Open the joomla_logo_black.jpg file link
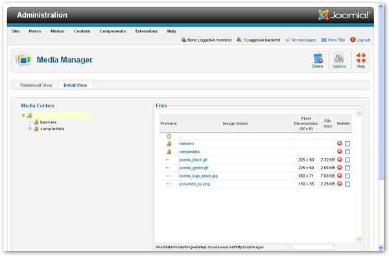389x256 pixels. pos(198,176)
